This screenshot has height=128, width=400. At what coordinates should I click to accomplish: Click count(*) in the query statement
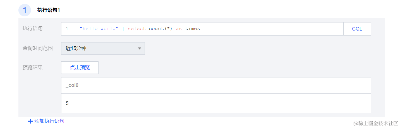161,29
